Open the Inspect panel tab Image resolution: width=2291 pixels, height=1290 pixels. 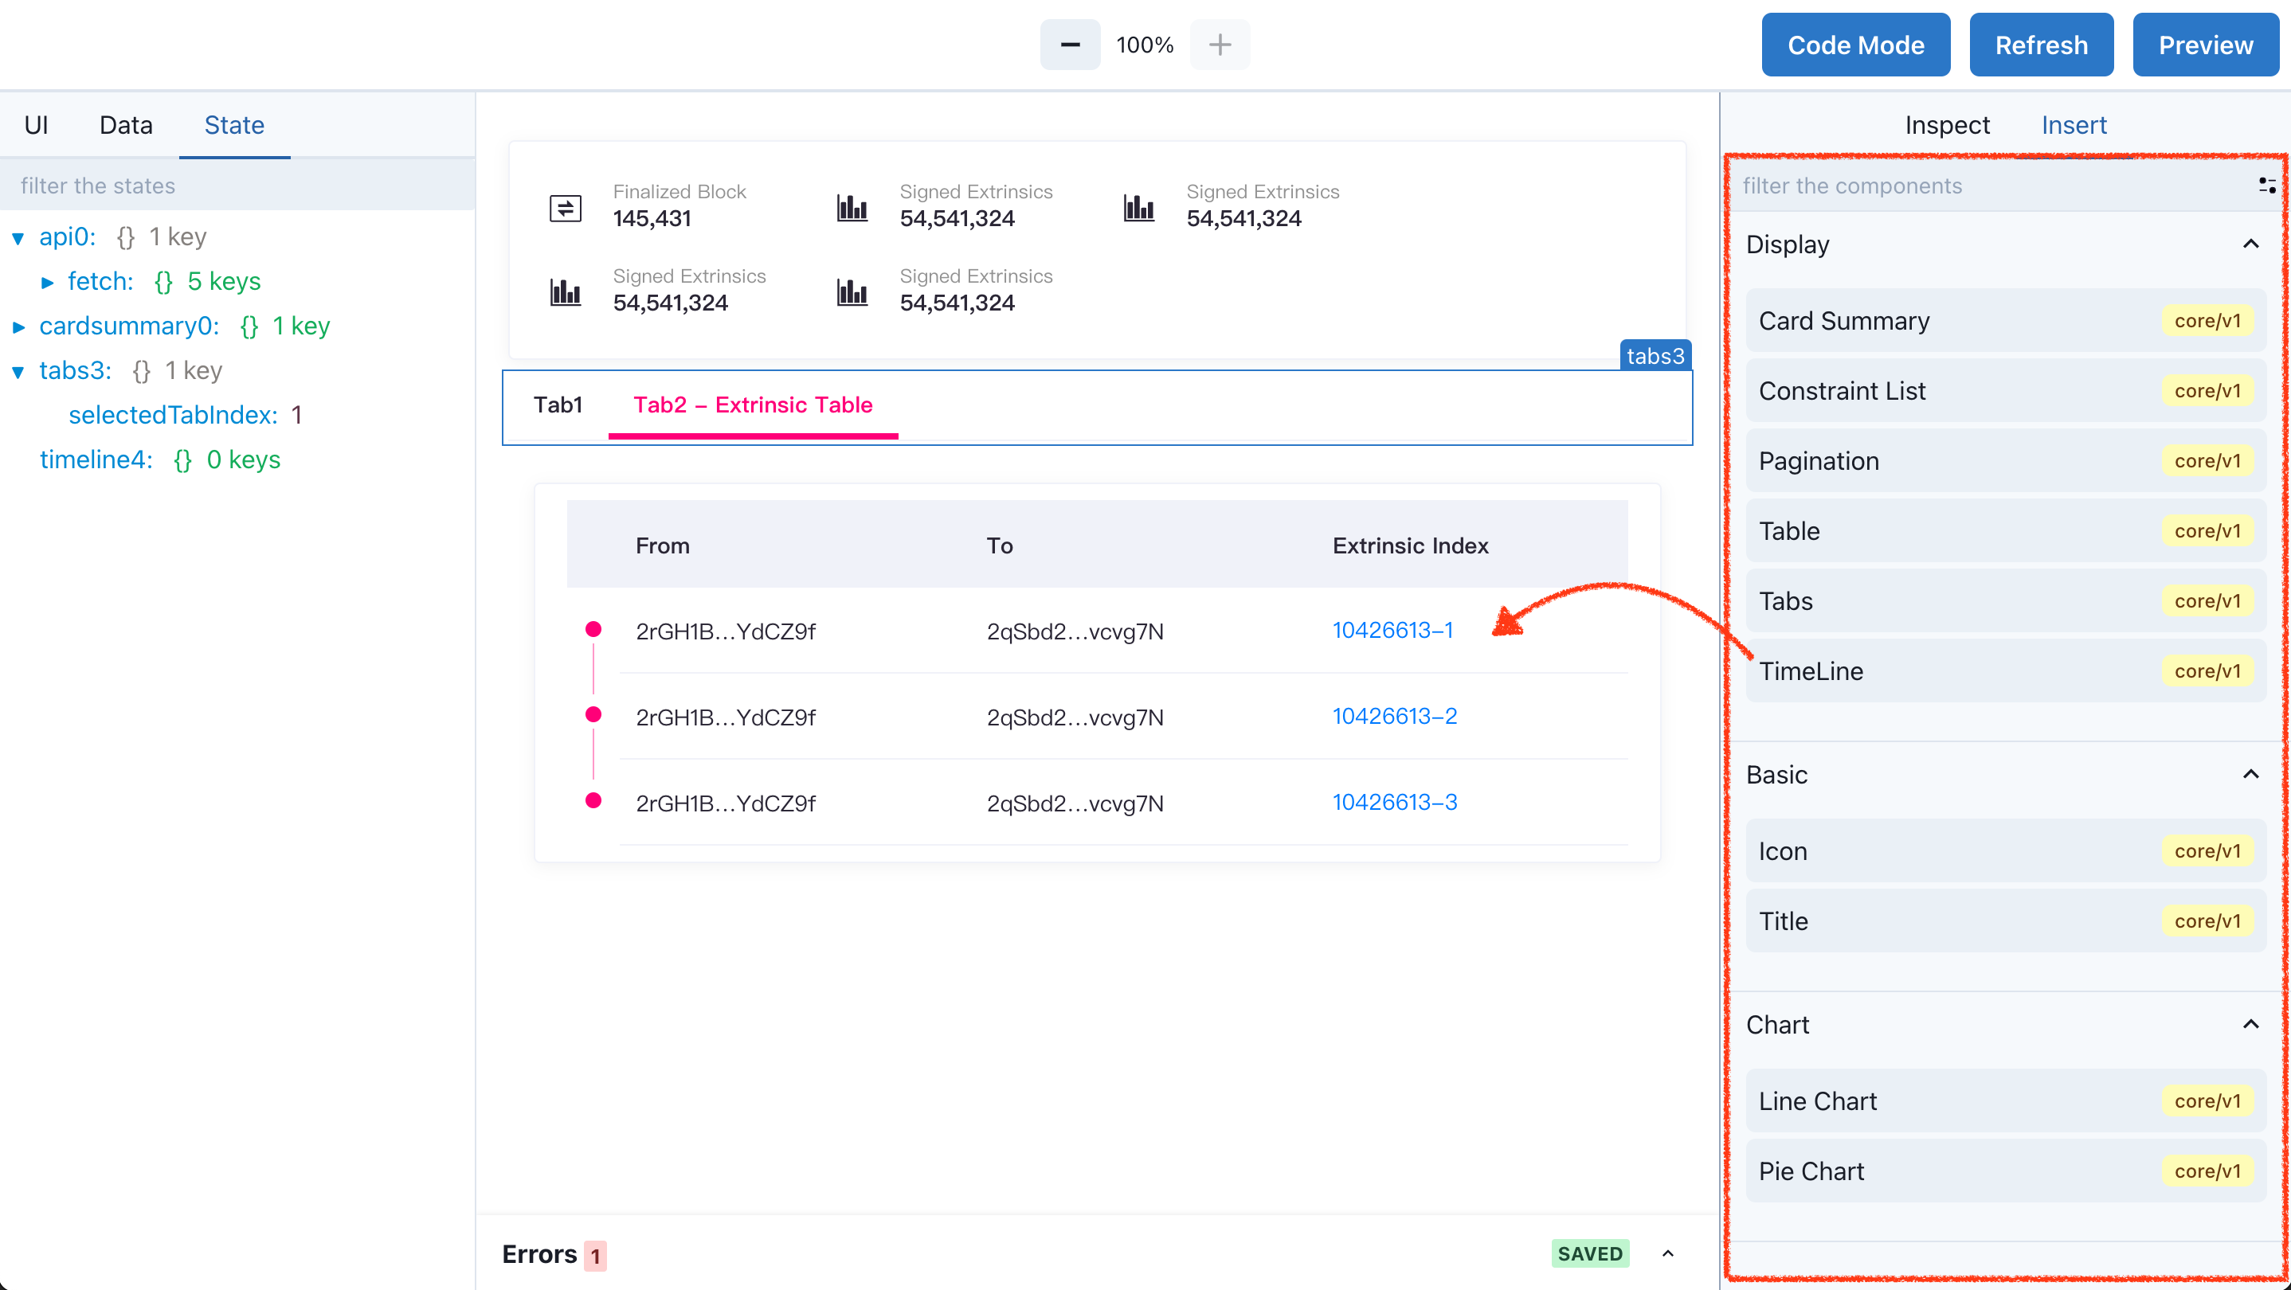click(x=1947, y=125)
